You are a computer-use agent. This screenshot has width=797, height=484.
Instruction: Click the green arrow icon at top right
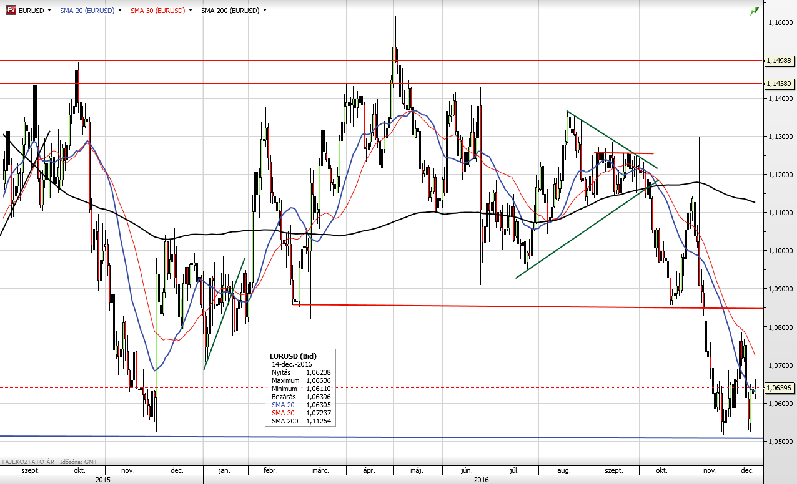tap(754, 11)
